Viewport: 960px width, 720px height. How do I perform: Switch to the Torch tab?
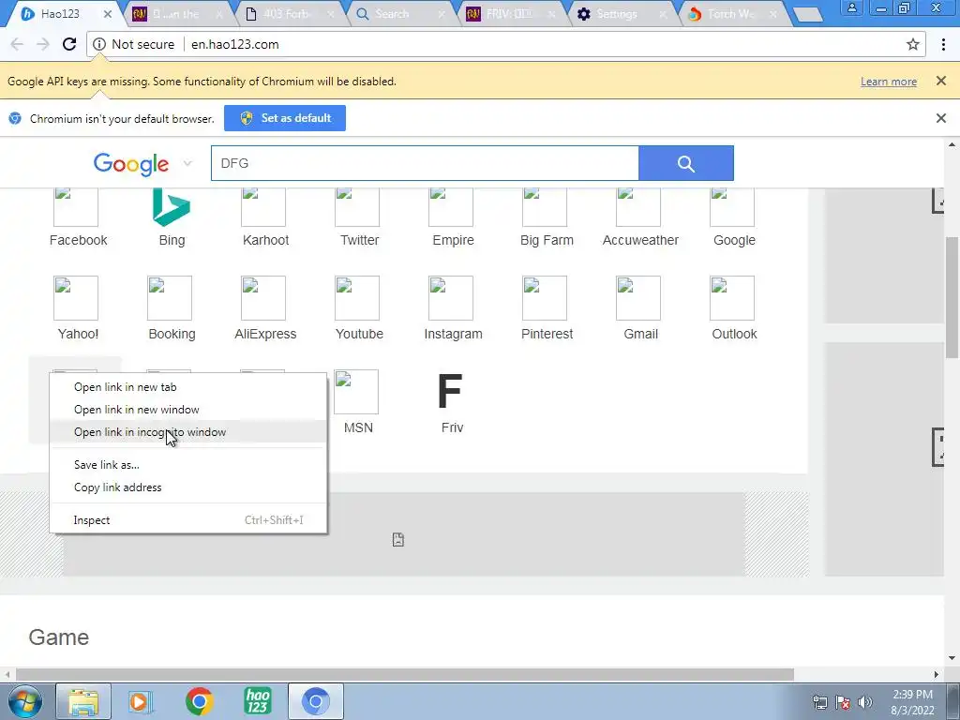tap(731, 13)
